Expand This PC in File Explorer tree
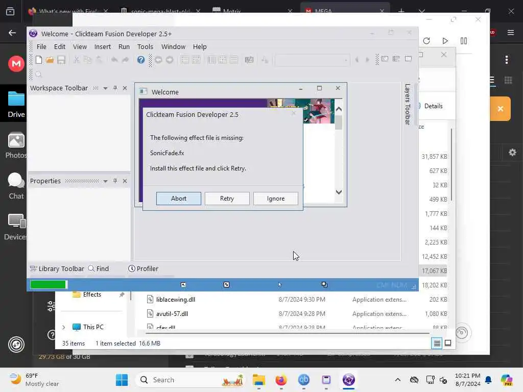The height and width of the screenshot is (392, 523). pos(64,327)
